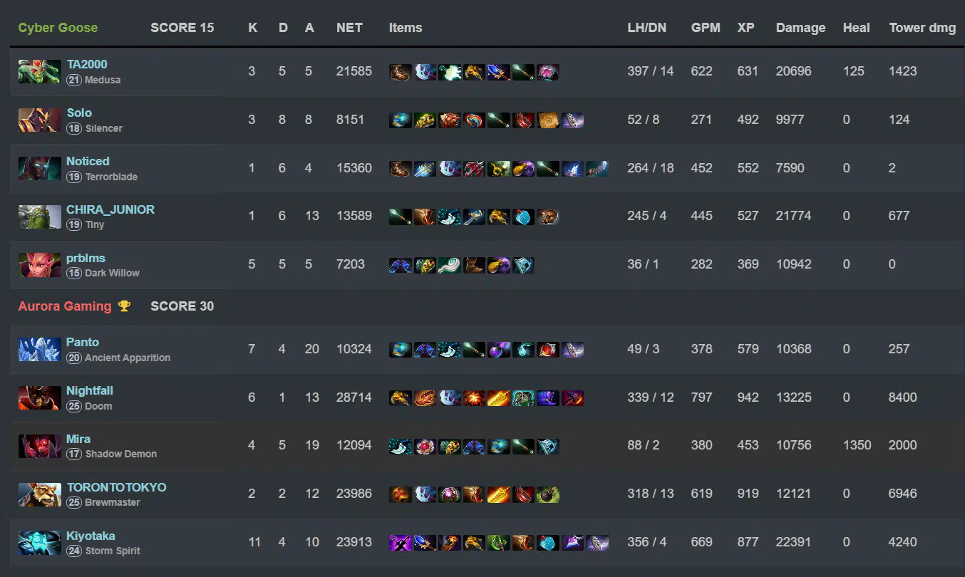Image resolution: width=965 pixels, height=577 pixels.
Task: Open the Cyber Goose team link
Action: click(58, 28)
